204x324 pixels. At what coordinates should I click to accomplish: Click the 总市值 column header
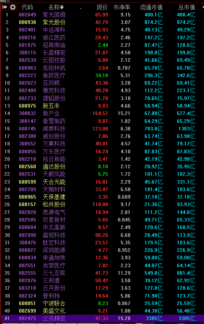[x=187, y=8]
